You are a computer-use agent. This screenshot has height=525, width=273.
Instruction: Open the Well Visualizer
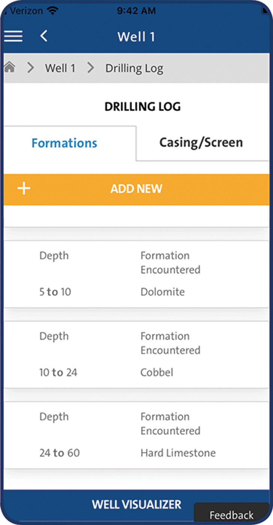click(x=136, y=504)
